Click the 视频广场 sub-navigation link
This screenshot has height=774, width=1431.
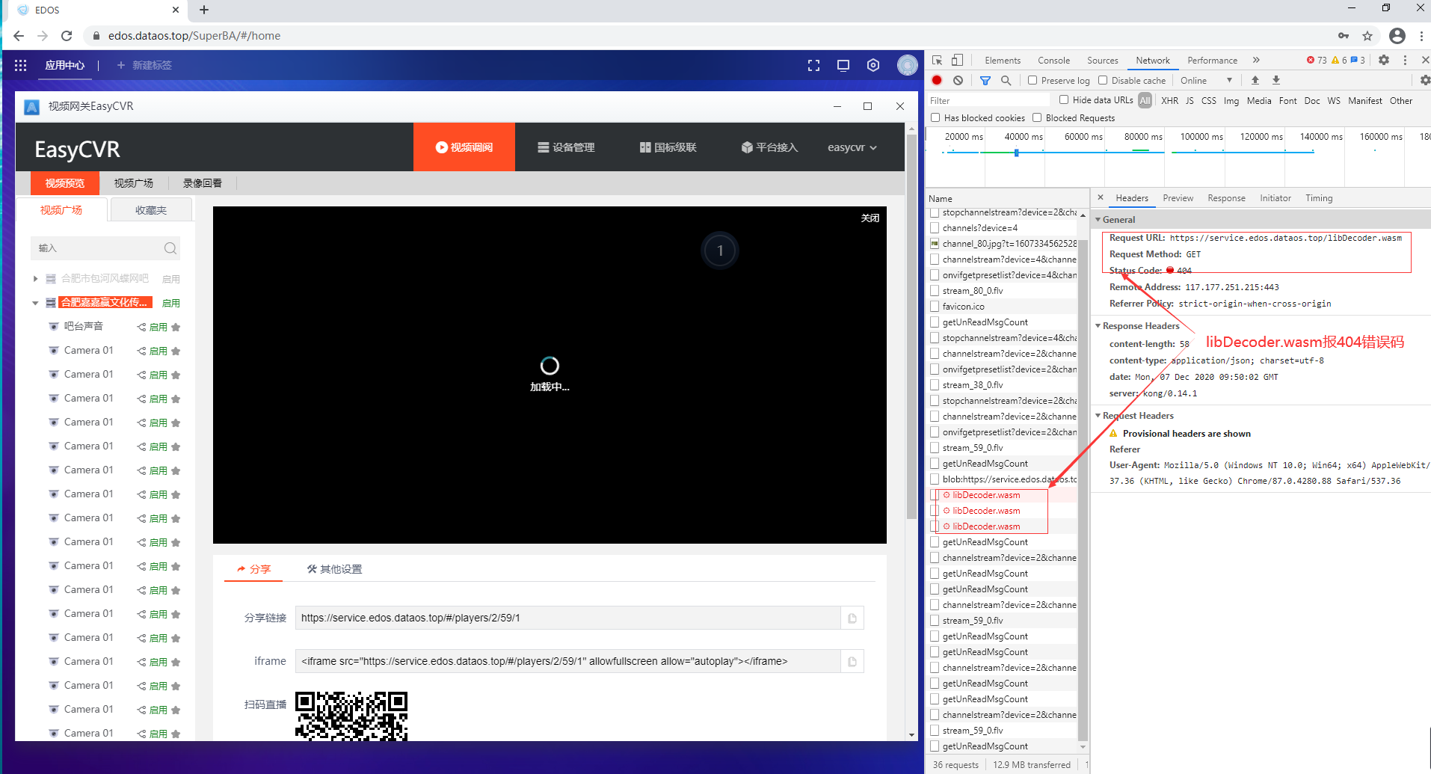point(134,183)
